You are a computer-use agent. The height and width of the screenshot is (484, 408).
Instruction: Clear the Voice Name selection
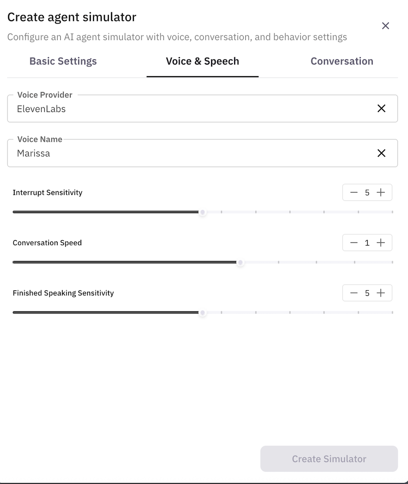tap(381, 153)
